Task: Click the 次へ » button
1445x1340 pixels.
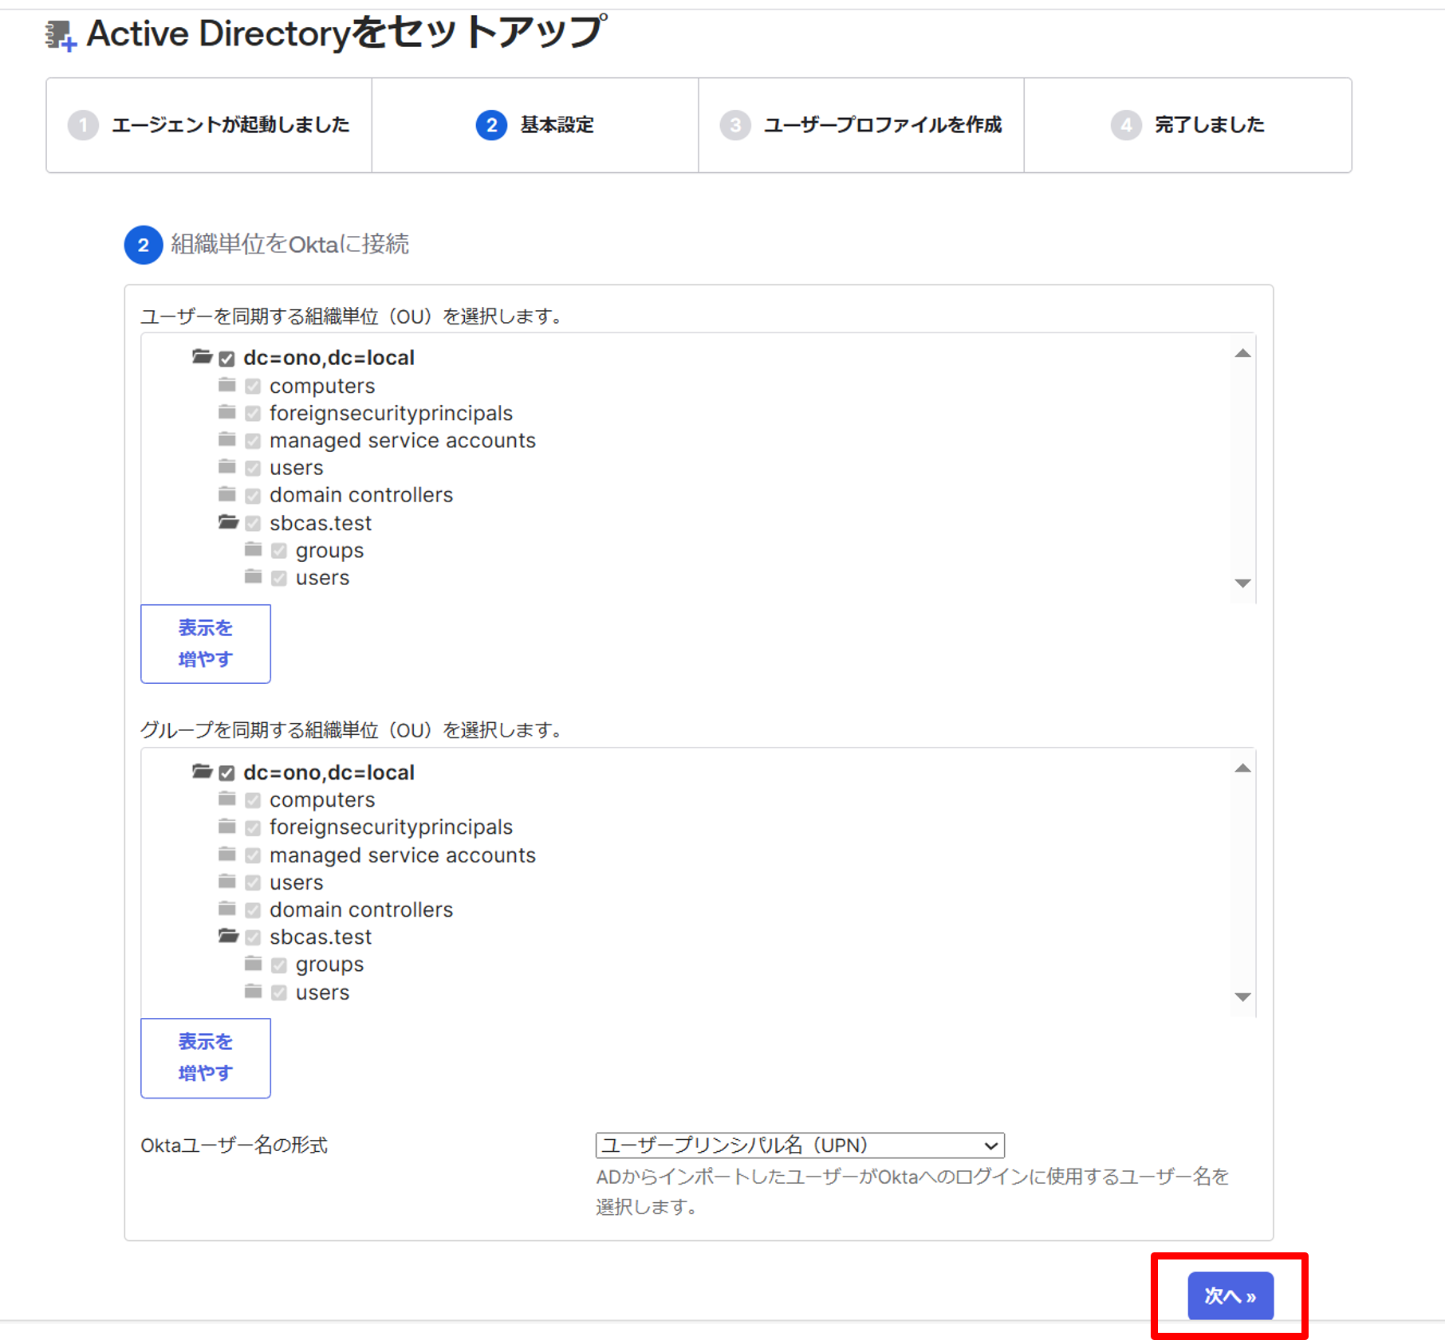Action: click(x=1230, y=1296)
